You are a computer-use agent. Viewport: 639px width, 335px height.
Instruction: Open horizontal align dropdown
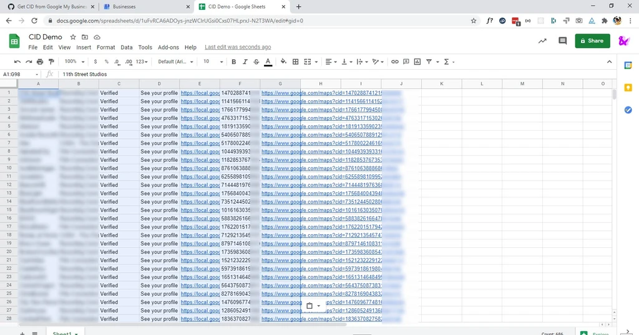(x=331, y=62)
